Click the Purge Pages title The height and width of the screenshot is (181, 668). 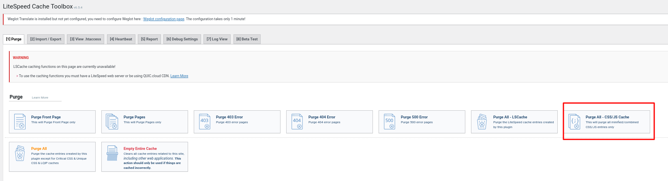coord(134,117)
